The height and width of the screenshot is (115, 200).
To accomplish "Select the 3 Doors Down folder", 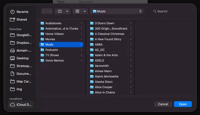I will click(111, 23).
